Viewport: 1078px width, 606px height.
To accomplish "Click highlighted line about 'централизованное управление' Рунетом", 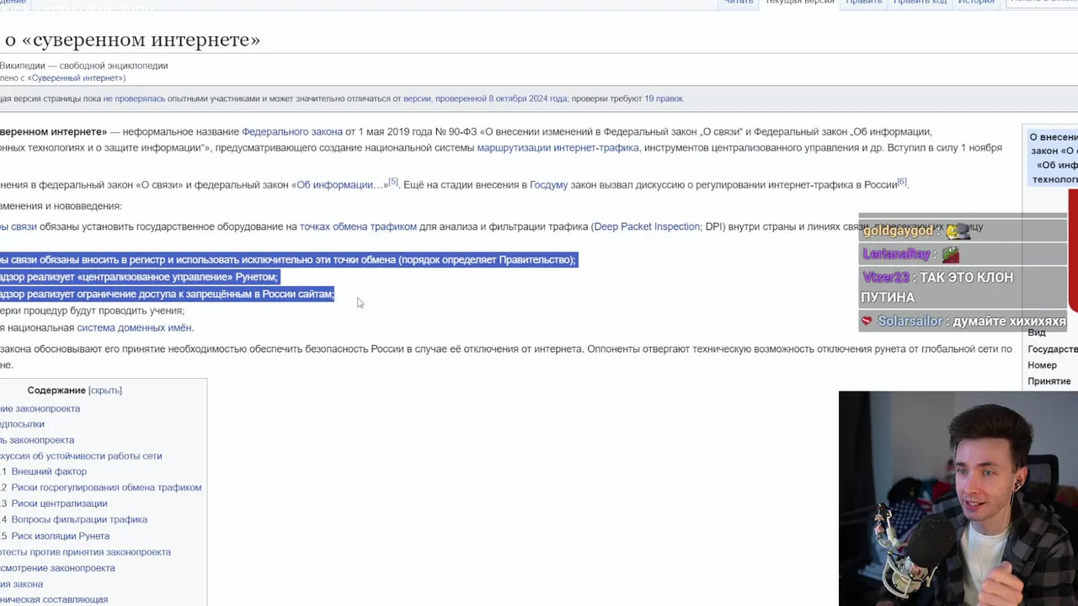I will [139, 277].
